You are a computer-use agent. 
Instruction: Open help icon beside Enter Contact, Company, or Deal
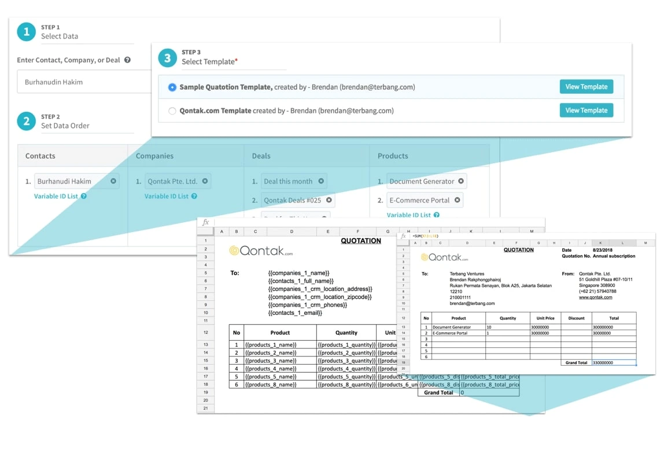pyautogui.click(x=127, y=60)
